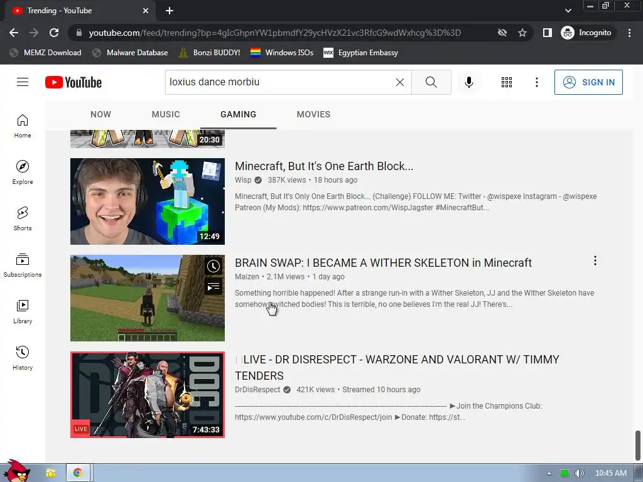Click browser back arrow
Image resolution: width=643 pixels, height=482 pixels.
click(x=14, y=33)
